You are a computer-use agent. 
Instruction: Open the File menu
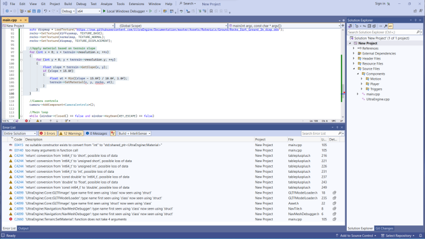12,4
